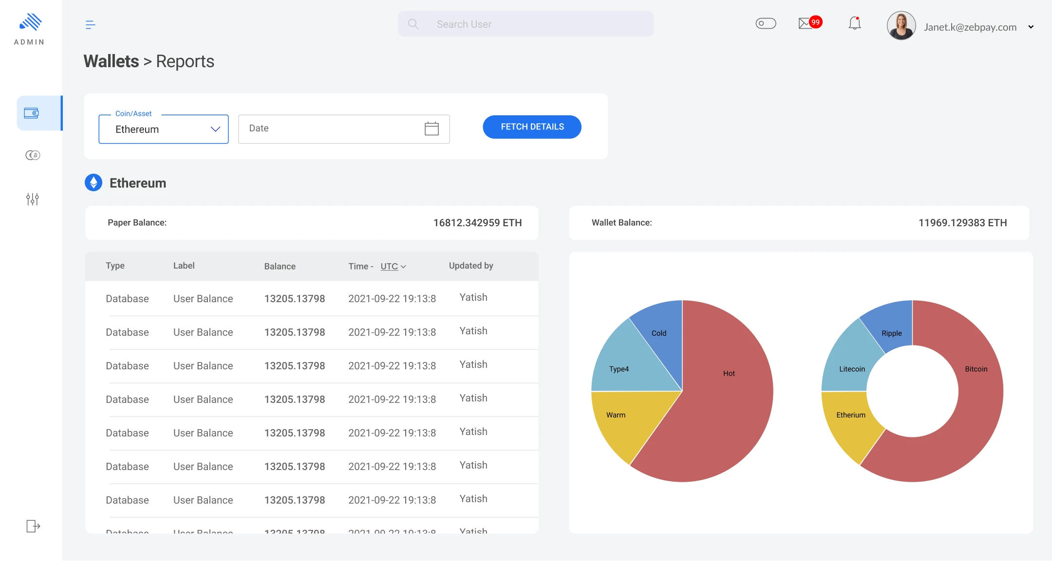Click the logout icon at sidebar bottom

[32, 525]
